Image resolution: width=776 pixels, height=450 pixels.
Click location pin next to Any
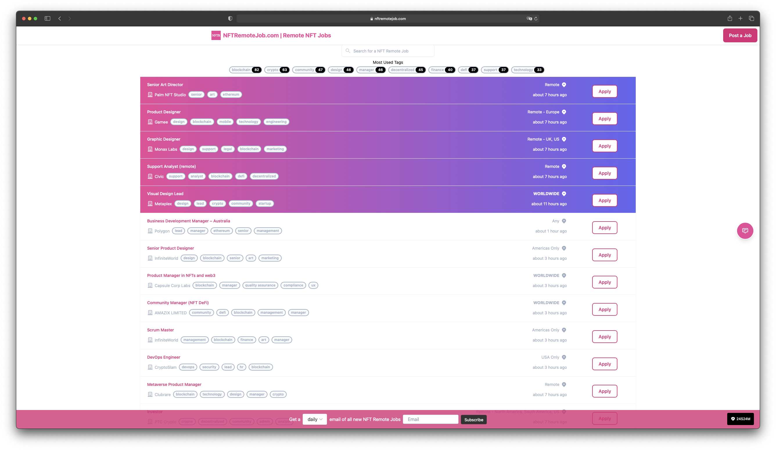tap(564, 221)
